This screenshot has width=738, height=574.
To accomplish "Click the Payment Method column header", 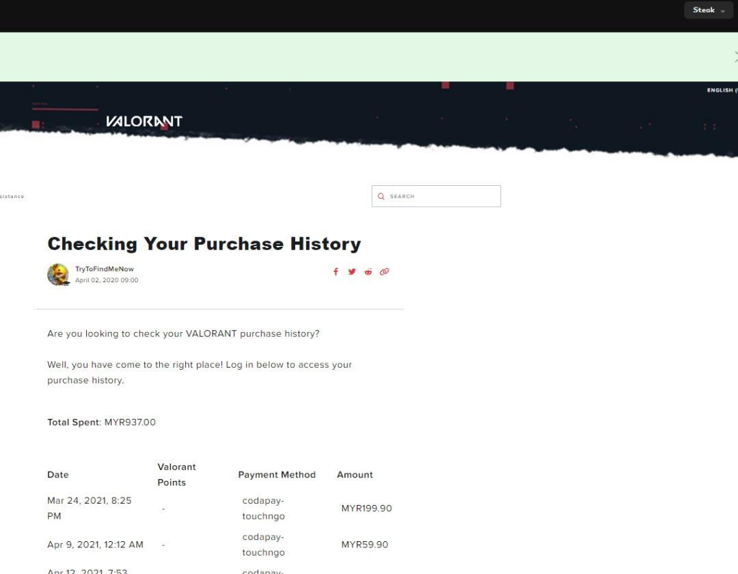I will 277,475.
